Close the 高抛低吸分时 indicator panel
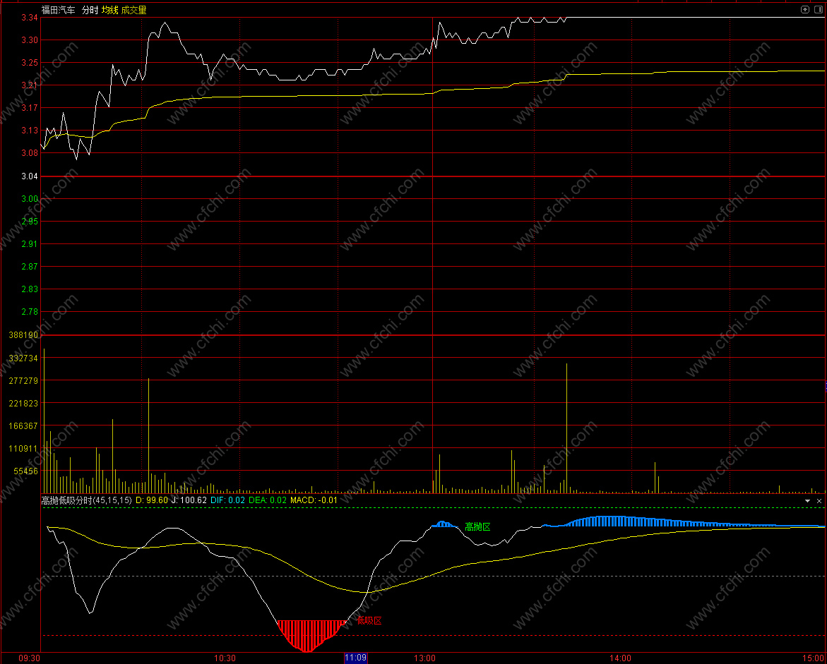 [x=819, y=500]
